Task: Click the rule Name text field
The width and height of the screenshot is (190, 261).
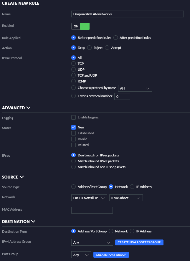Action: (x=128, y=14)
